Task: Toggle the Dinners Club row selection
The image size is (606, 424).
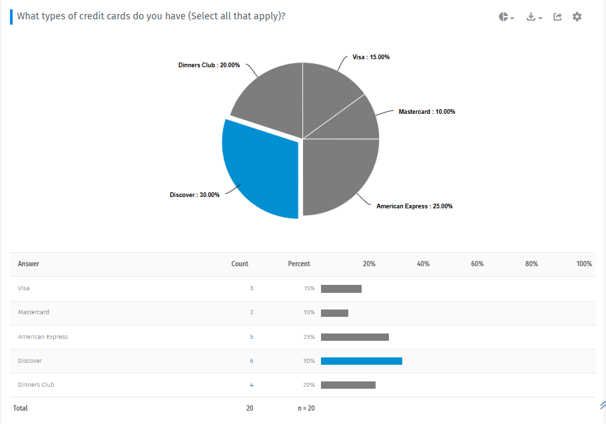Action: tap(36, 385)
